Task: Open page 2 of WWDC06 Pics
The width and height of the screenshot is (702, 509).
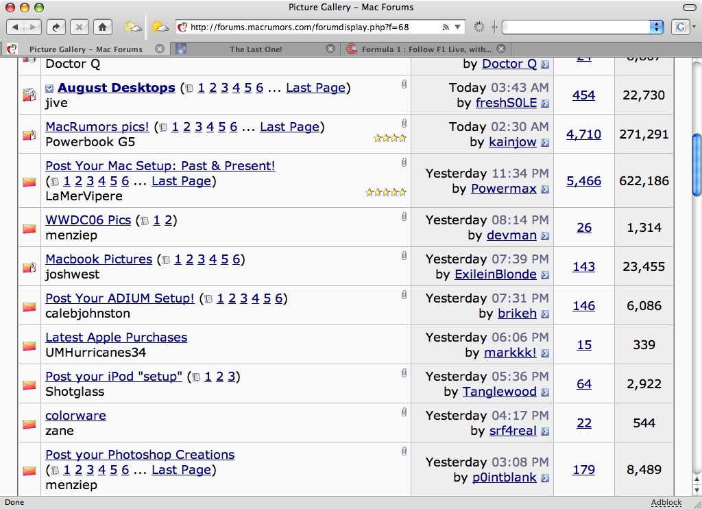Action: (x=169, y=220)
